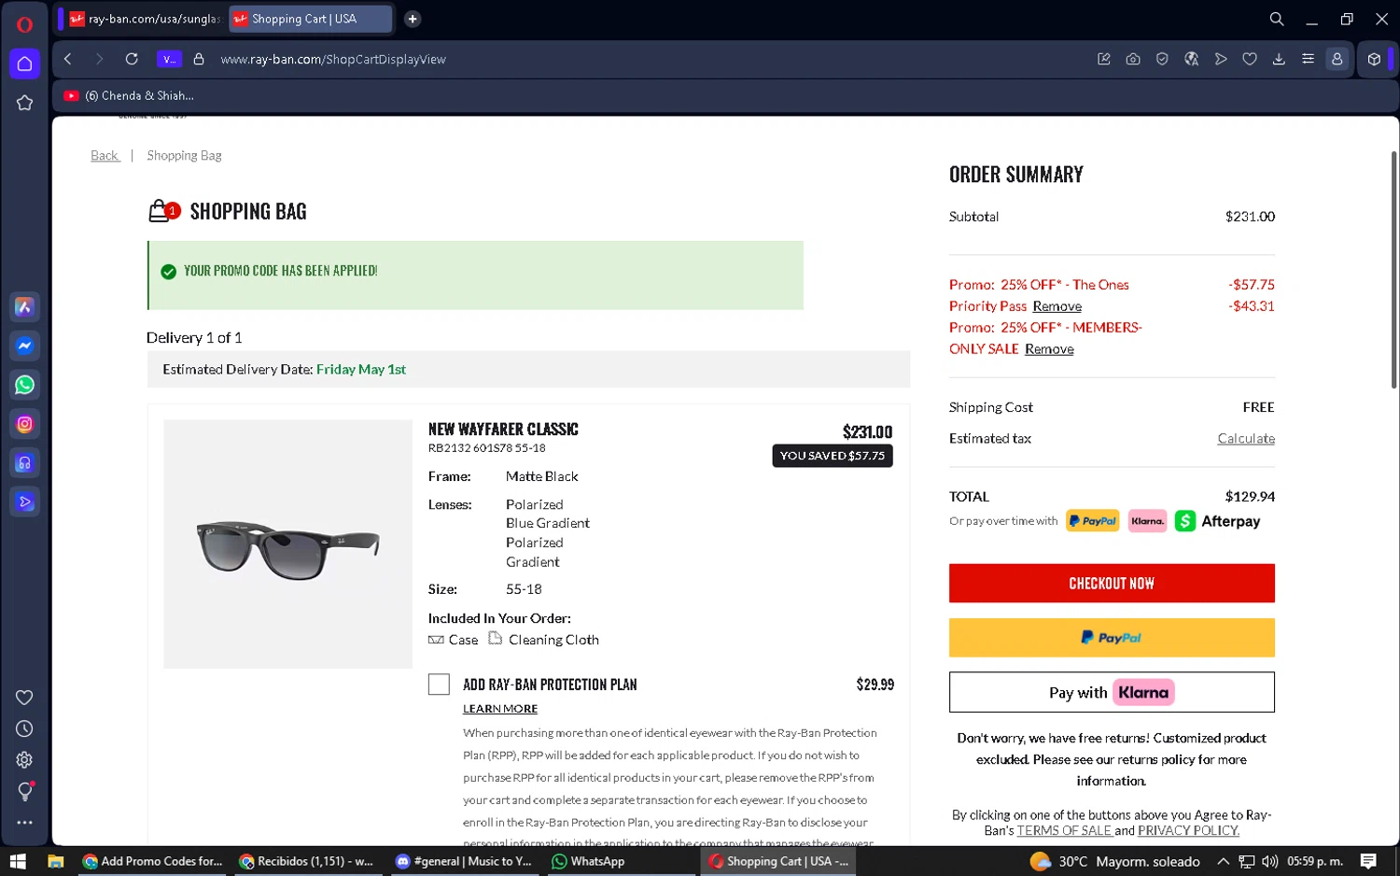
Task: Click the VPN badge in address bar
Action: [x=169, y=59]
